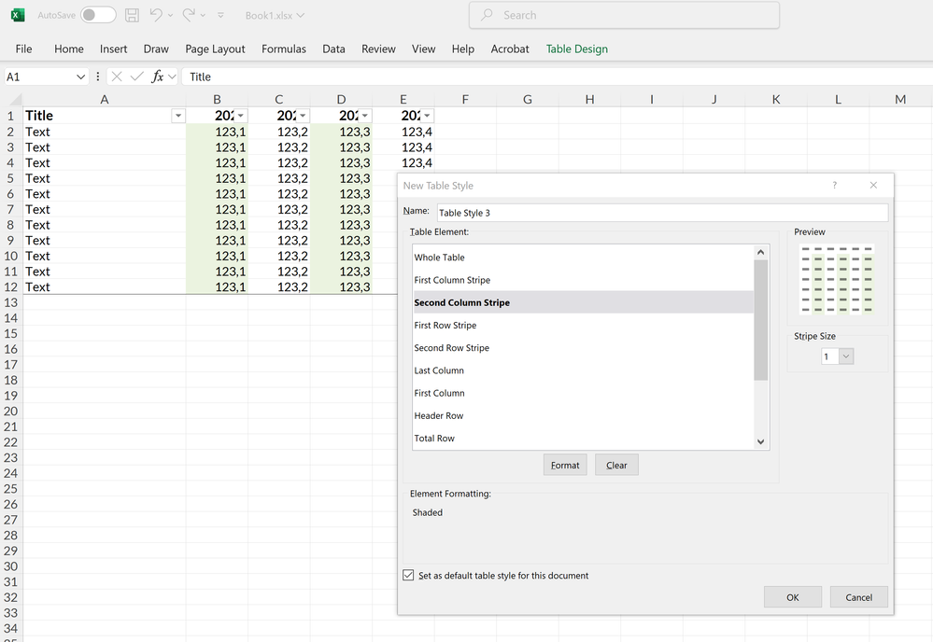This screenshot has width=933, height=642.
Task: Expand the Name Box dropdown arrow
Action: click(x=80, y=77)
